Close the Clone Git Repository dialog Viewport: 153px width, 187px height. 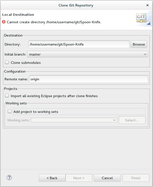pos(147,5)
